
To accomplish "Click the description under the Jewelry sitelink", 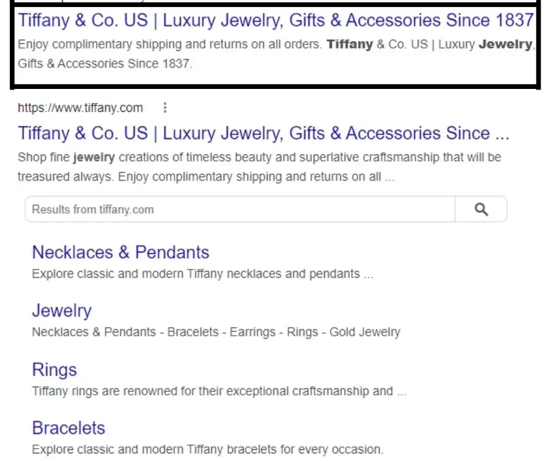I will coord(215,332).
